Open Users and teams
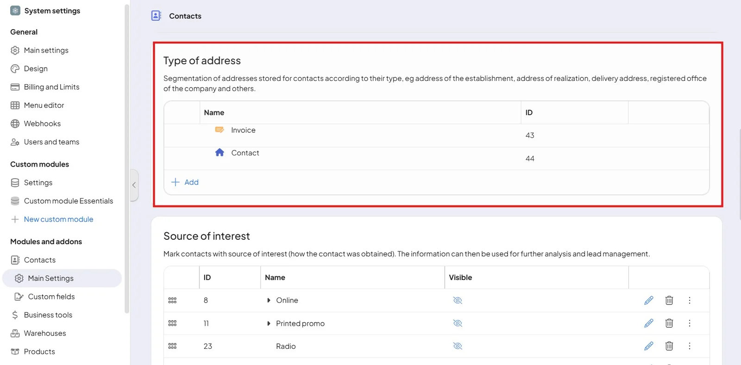741x365 pixels. click(x=51, y=142)
